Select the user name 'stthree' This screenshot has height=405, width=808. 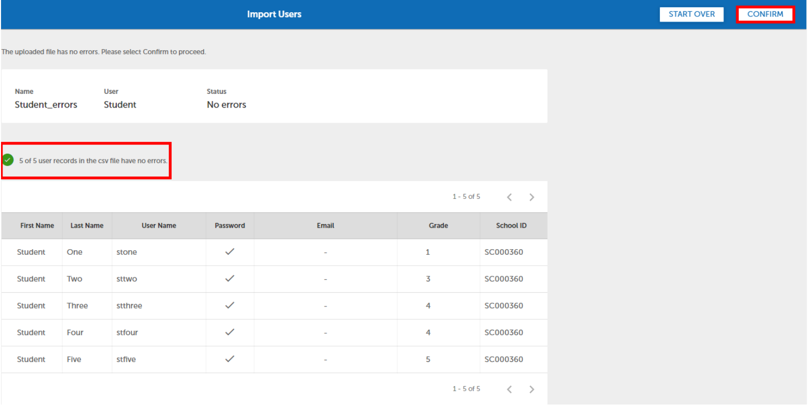pyautogui.click(x=129, y=306)
